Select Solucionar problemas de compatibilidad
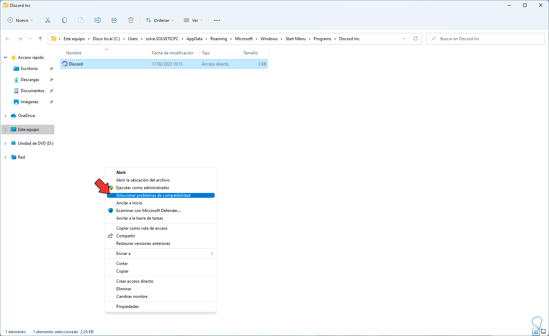Image resolution: width=549 pixels, height=336 pixels. (161, 195)
